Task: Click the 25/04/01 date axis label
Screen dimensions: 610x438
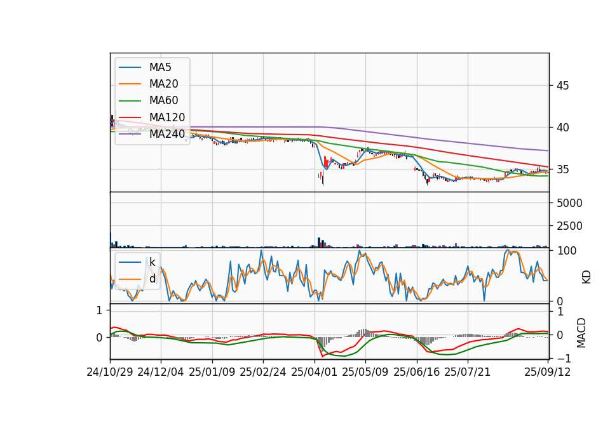Action: pyautogui.click(x=314, y=372)
